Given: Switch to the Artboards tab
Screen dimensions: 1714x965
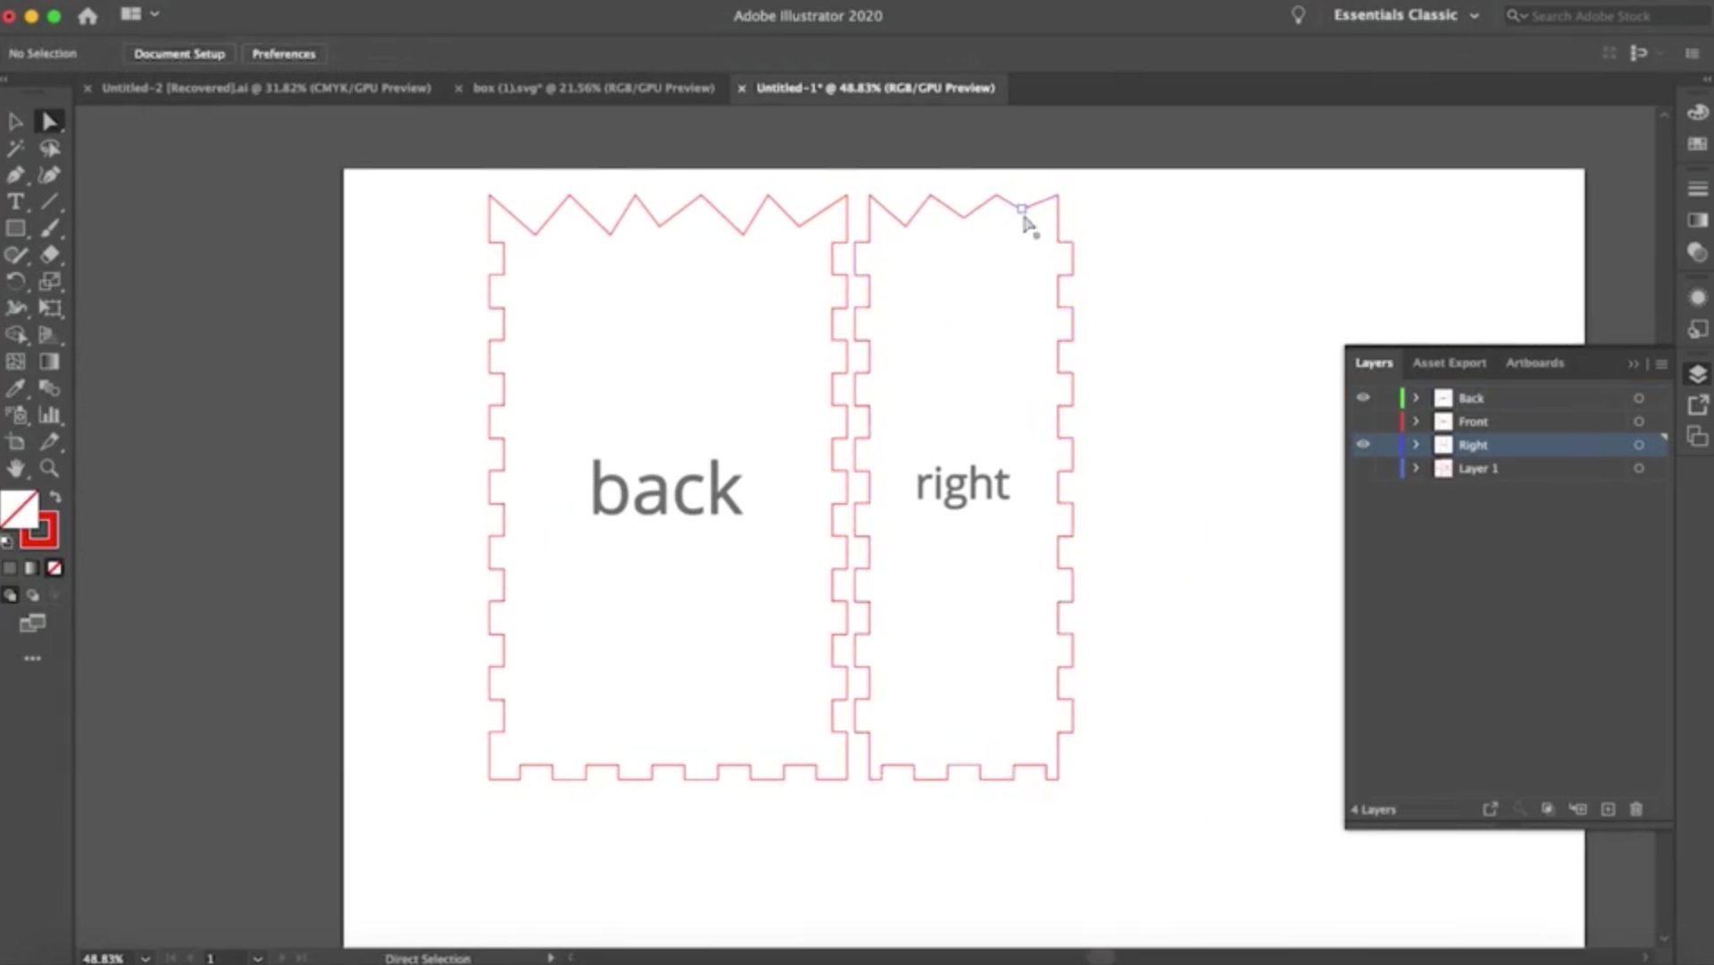Looking at the screenshot, I should click(x=1535, y=363).
